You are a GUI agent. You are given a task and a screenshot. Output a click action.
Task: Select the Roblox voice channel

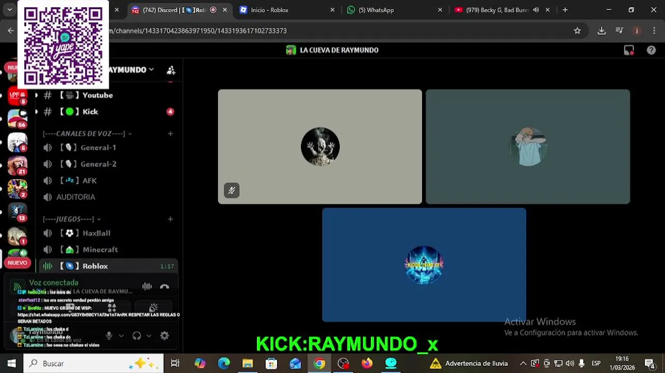(108, 266)
